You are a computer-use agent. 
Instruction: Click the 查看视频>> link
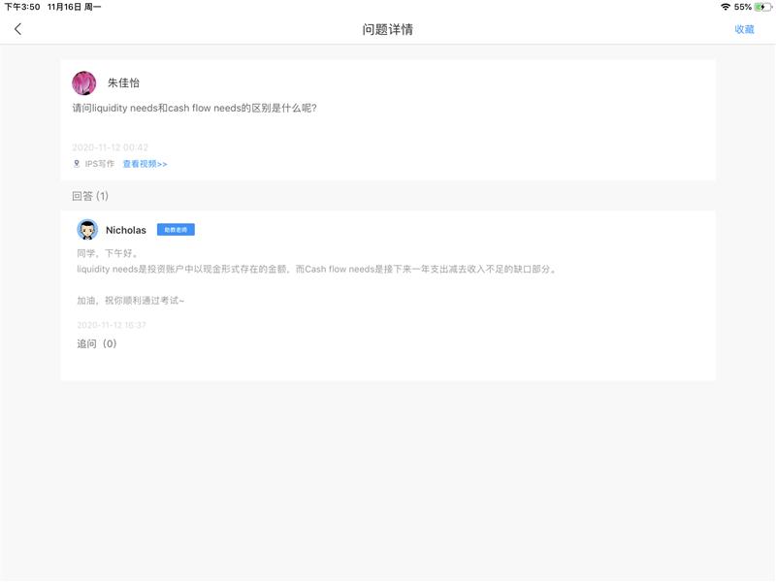tap(145, 164)
